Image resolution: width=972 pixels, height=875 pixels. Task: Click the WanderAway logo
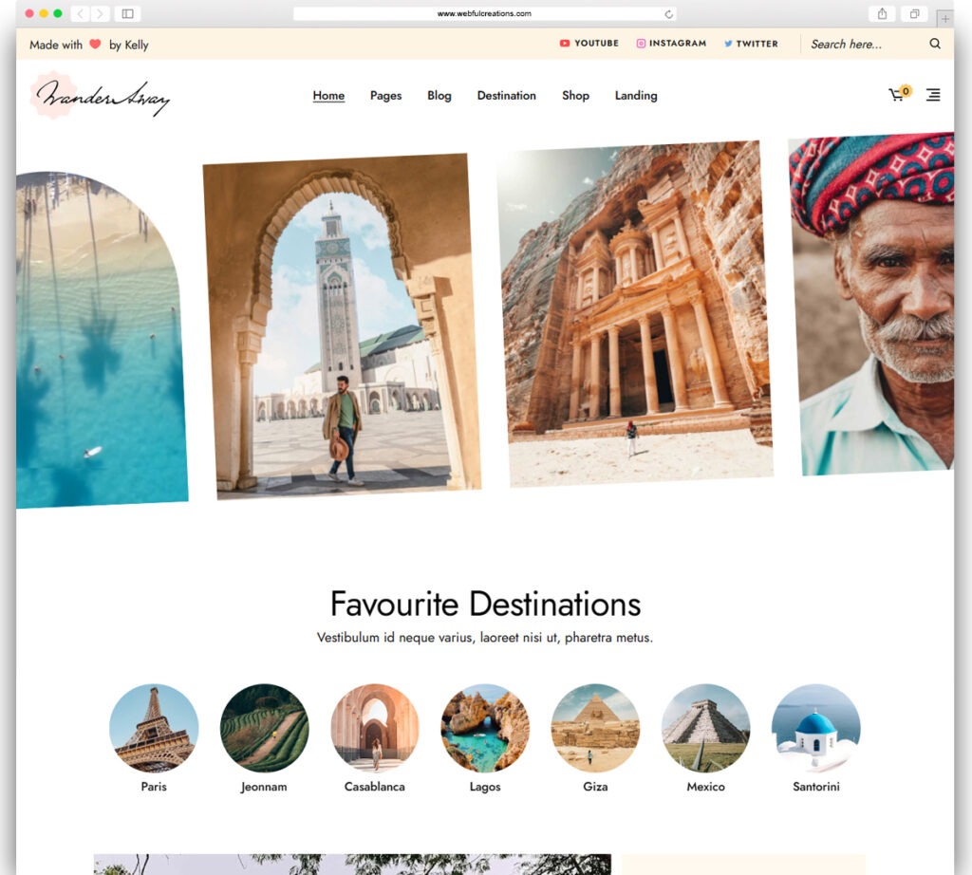[x=101, y=96]
